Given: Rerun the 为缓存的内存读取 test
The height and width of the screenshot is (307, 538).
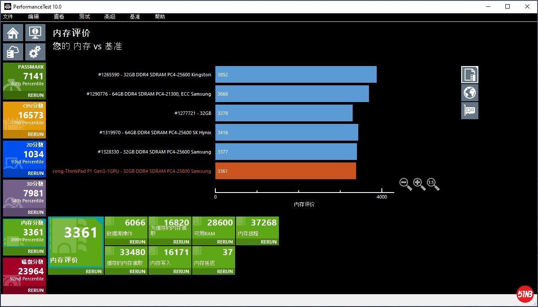Looking at the screenshot, I should [x=181, y=242].
